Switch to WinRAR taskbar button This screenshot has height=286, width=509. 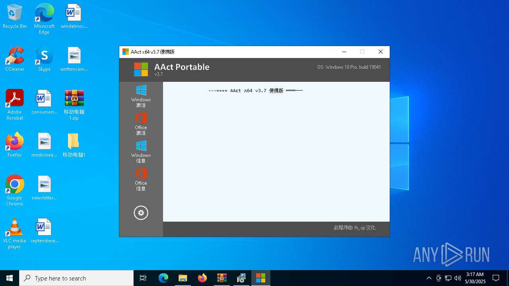222,278
